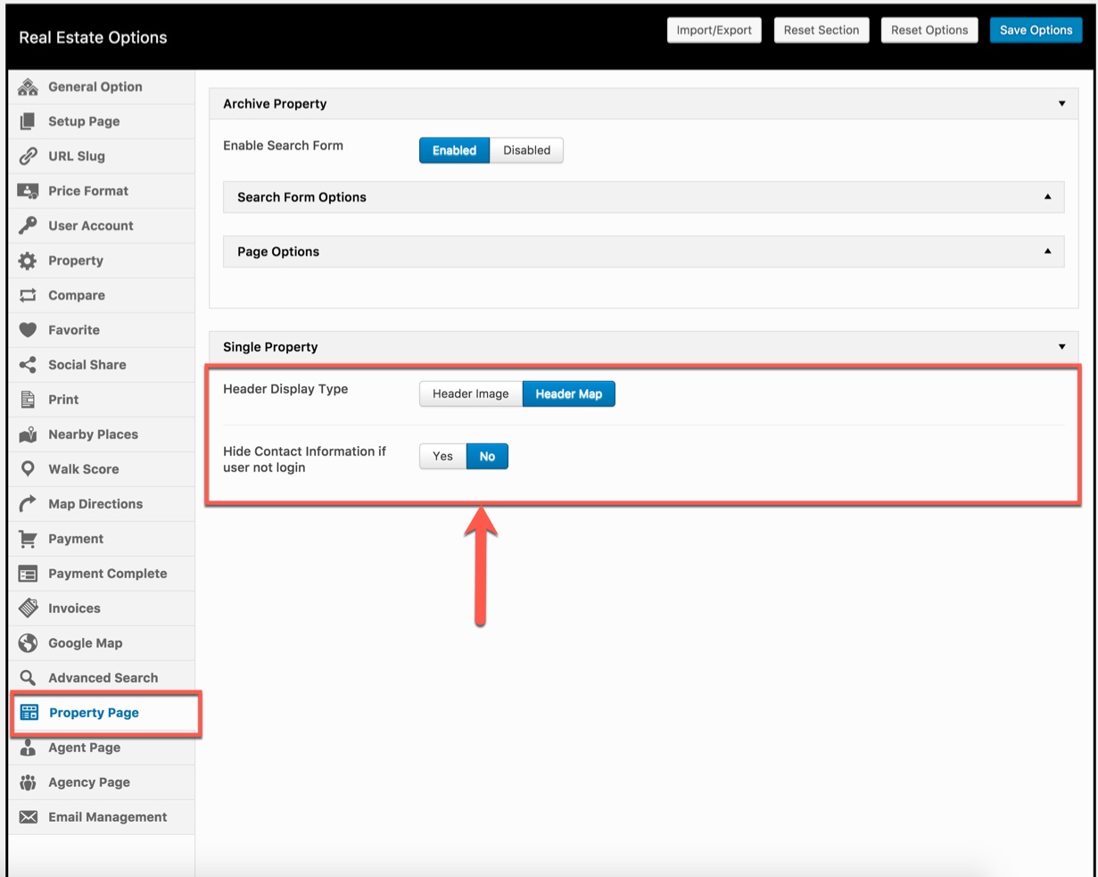Viewport: 1098px width, 877px height.
Task: Click the Header Display Type label
Action: 285,389
